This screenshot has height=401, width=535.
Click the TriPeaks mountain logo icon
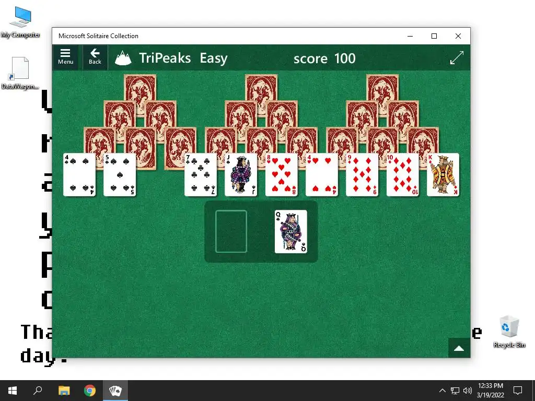(x=123, y=57)
